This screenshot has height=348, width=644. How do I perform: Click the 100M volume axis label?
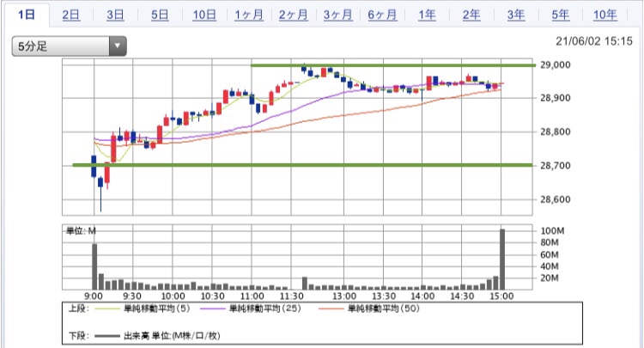(x=552, y=231)
